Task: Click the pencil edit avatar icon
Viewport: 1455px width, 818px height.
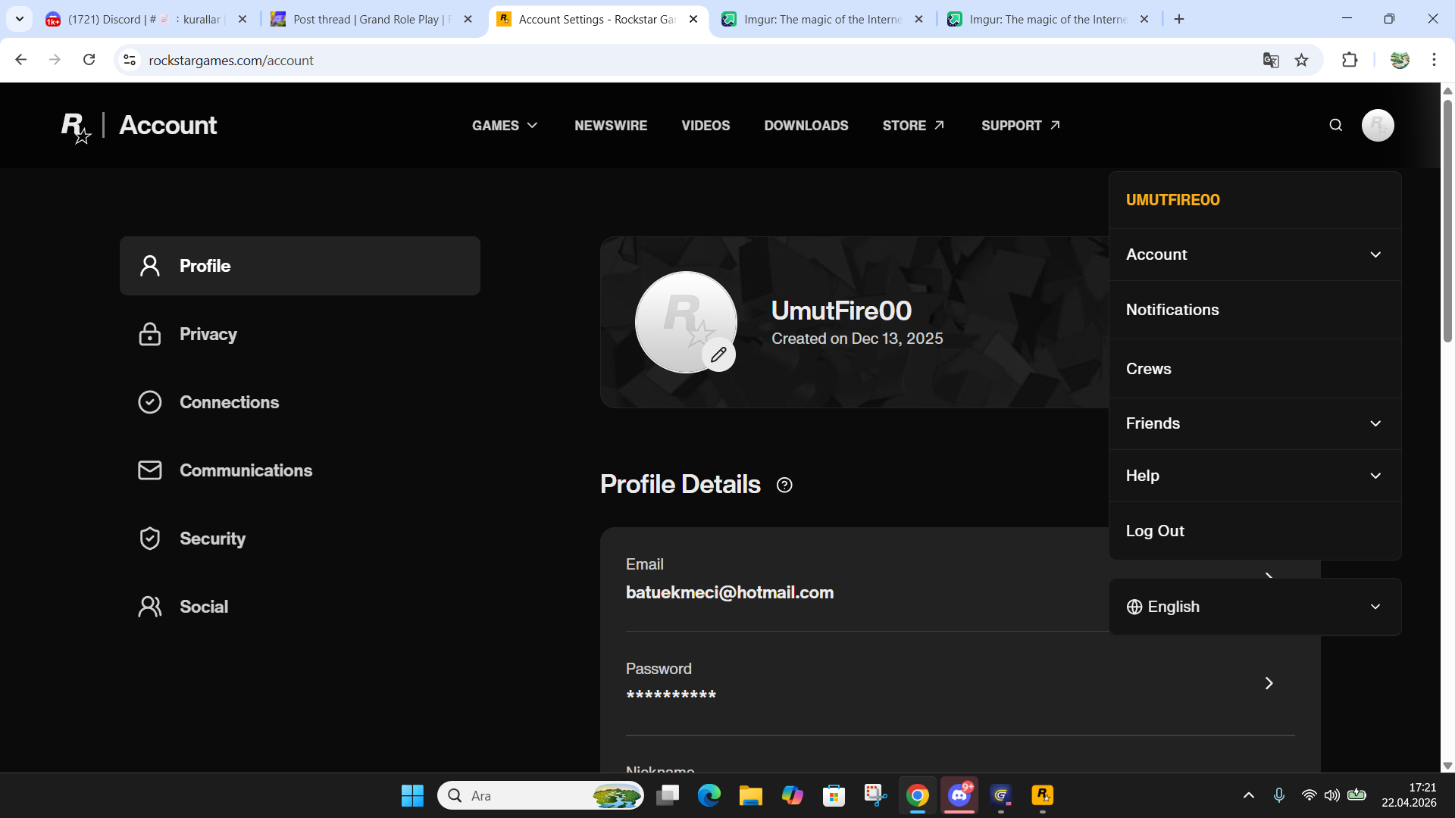Action: click(x=718, y=354)
